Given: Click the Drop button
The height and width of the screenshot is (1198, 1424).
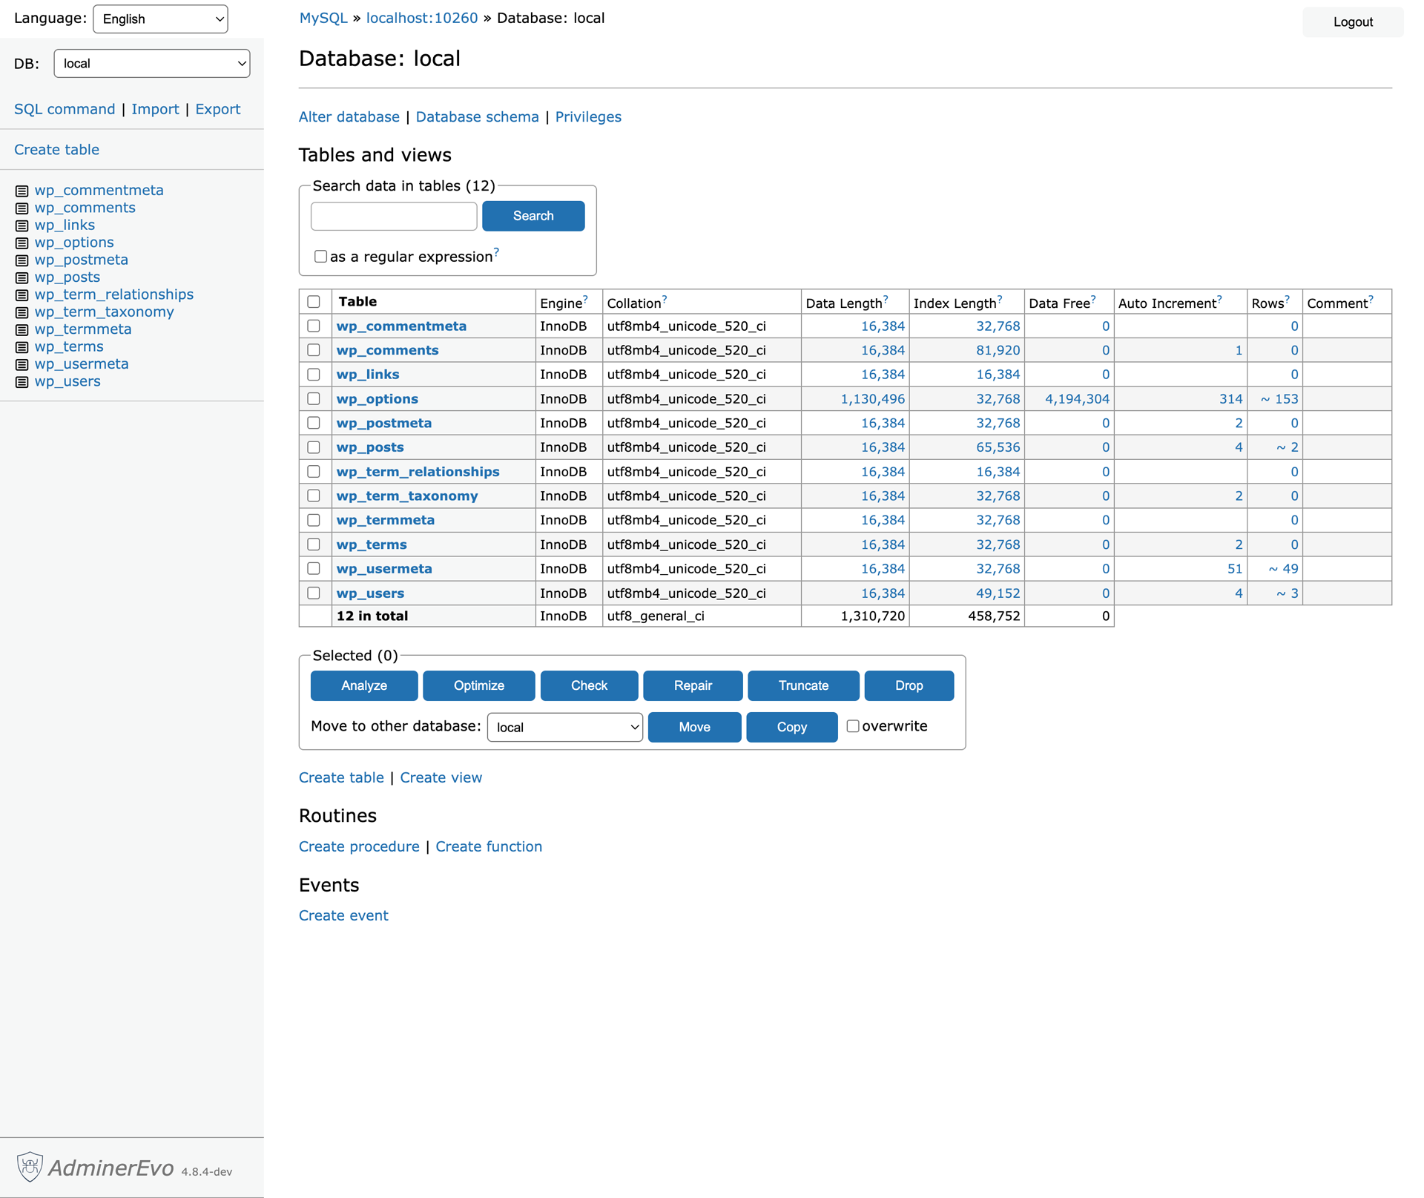Looking at the screenshot, I should tap(909, 685).
